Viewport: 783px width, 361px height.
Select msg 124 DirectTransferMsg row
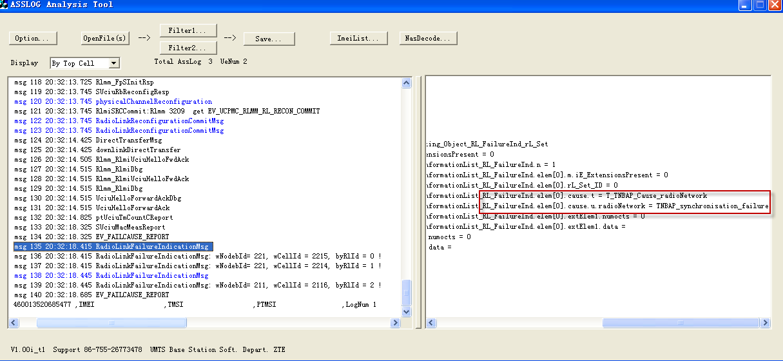pos(88,141)
